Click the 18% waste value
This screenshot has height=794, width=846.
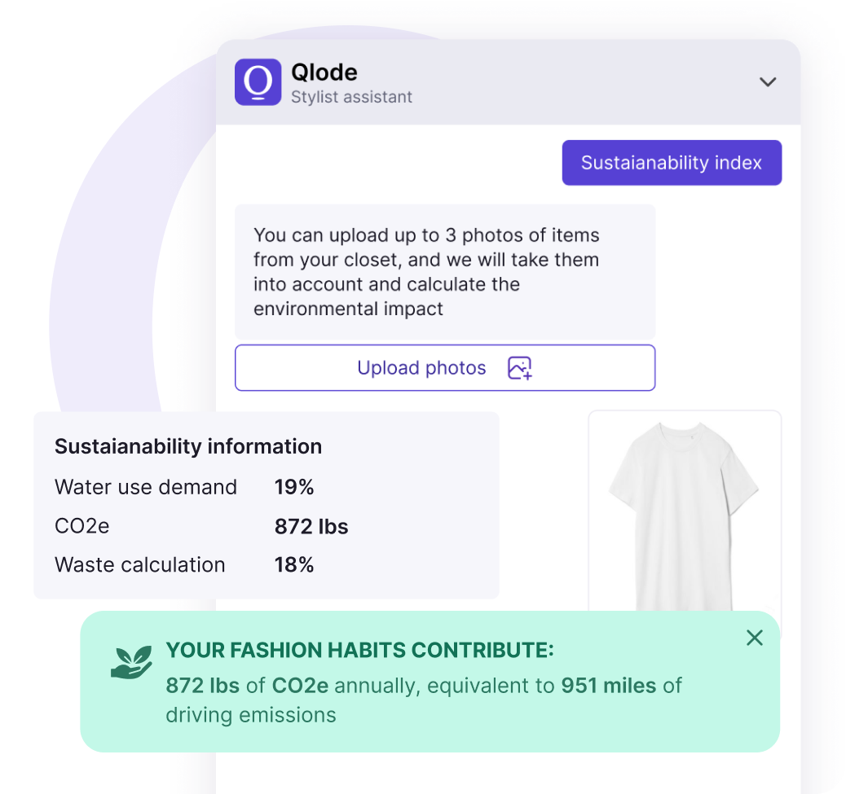[x=294, y=565]
